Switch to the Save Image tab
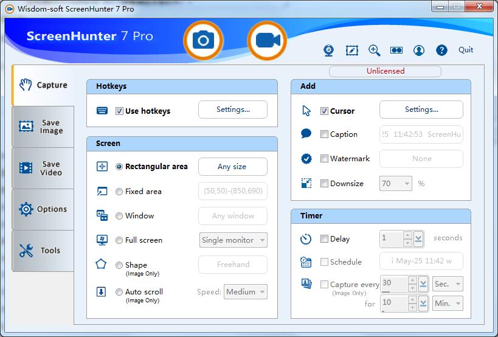 click(43, 127)
